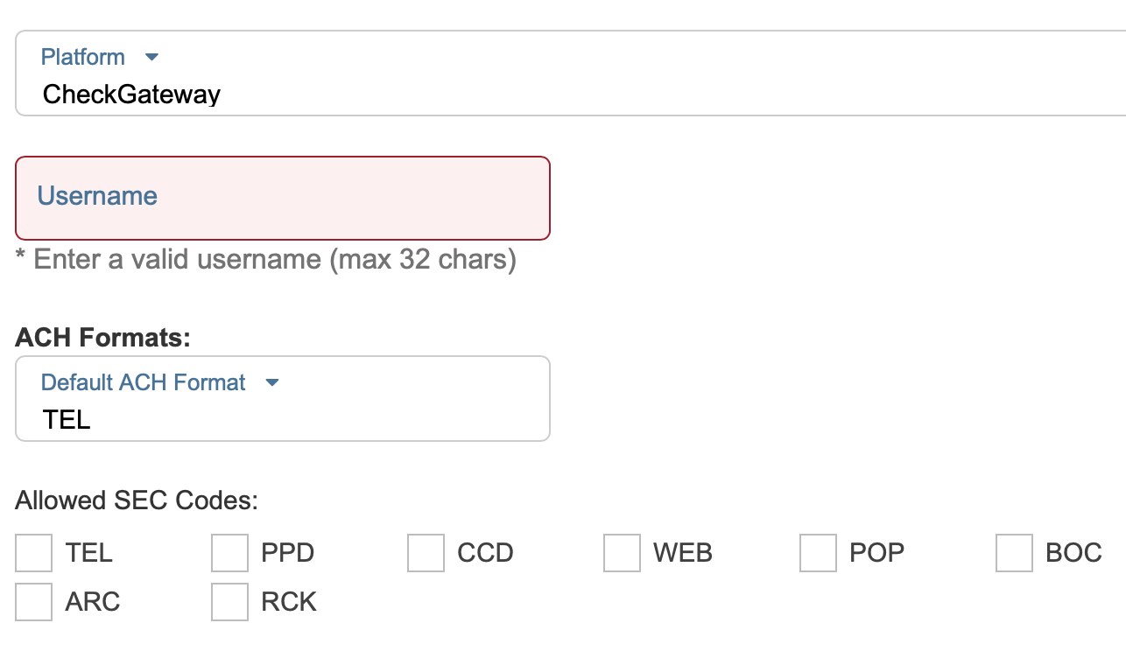Tick the RCK SEC code checkbox
Image resolution: width=1126 pixels, height=665 pixels.
(230, 602)
